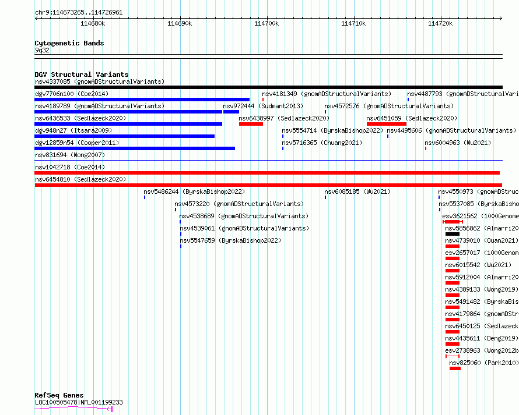Viewport: 519px width, 415px height.
Task: Select the black nsv4337085 variant bar
Action: pos(268,87)
